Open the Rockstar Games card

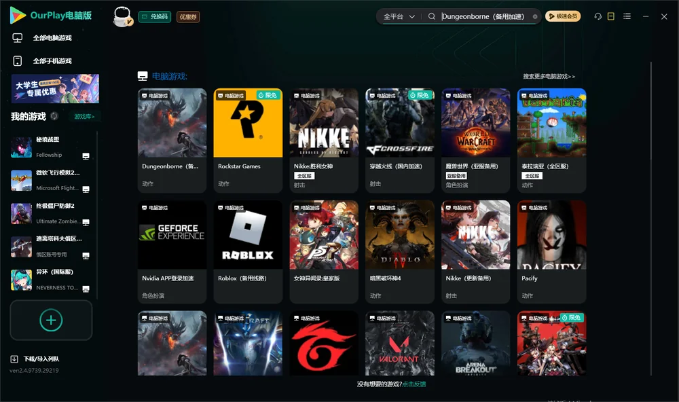tap(248, 141)
